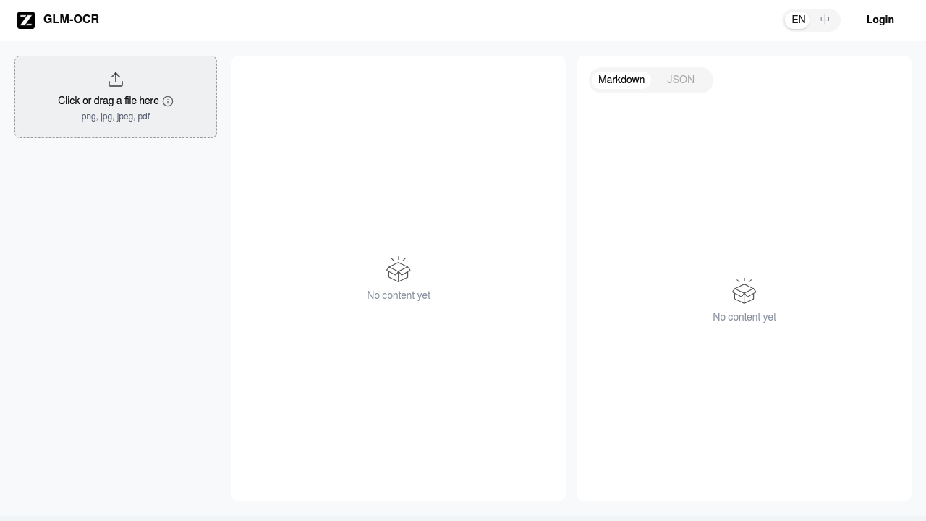
Task: Click 'No content yet' in results panel
Action: coord(744,317)
